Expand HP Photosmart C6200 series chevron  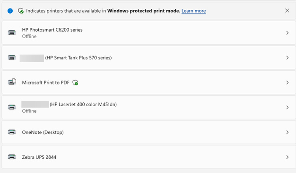[x=287, y=33]
